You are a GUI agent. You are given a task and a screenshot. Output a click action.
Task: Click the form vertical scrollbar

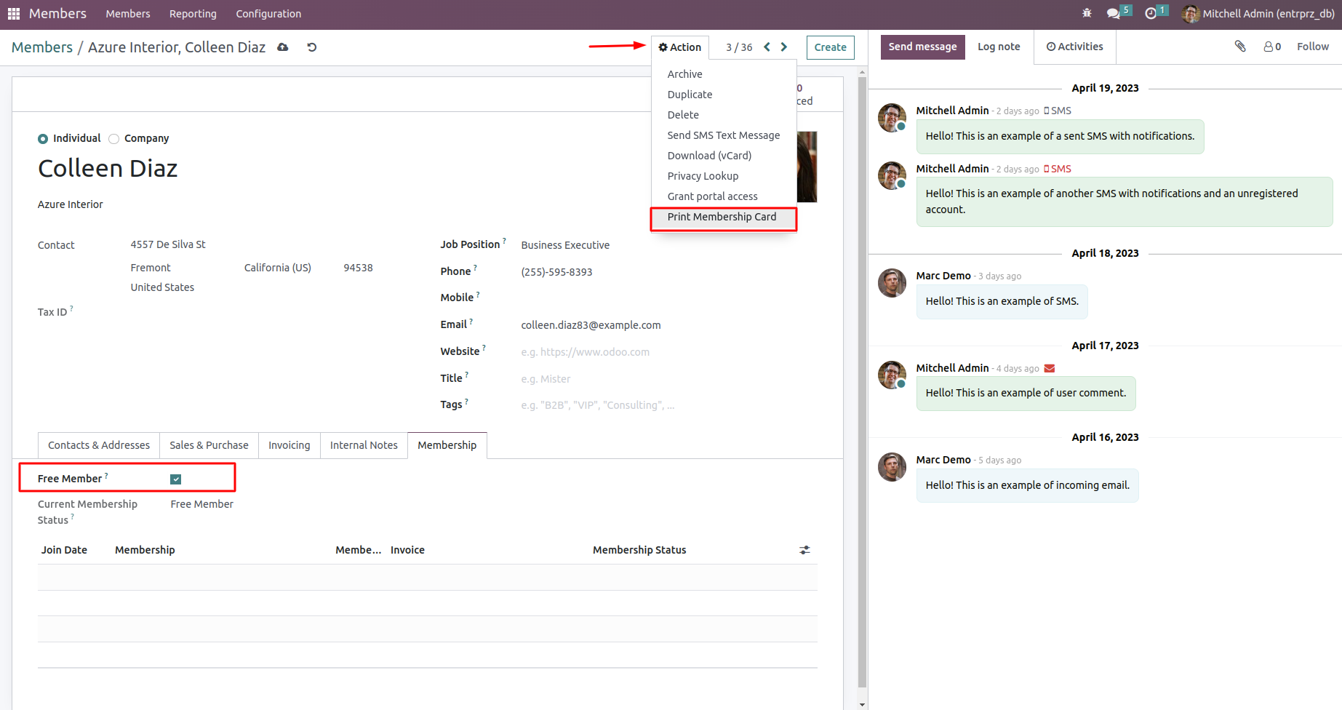[x=863, y=382]
